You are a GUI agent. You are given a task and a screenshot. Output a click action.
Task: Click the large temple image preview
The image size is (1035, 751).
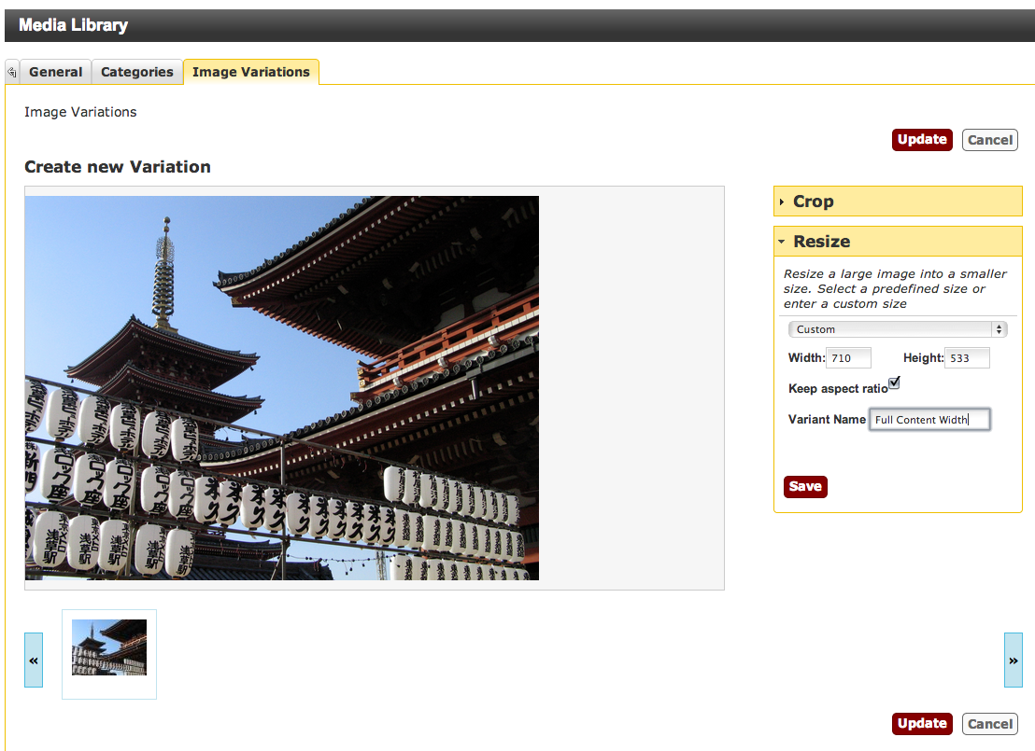coord(282,388)
